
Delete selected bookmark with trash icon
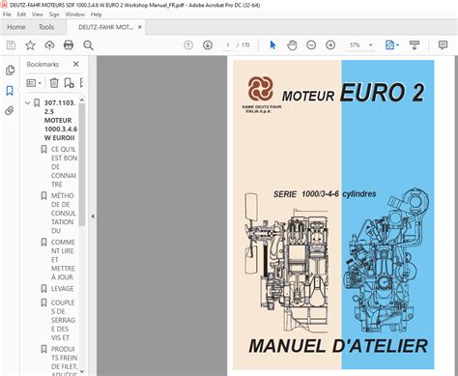click(54, 83)
